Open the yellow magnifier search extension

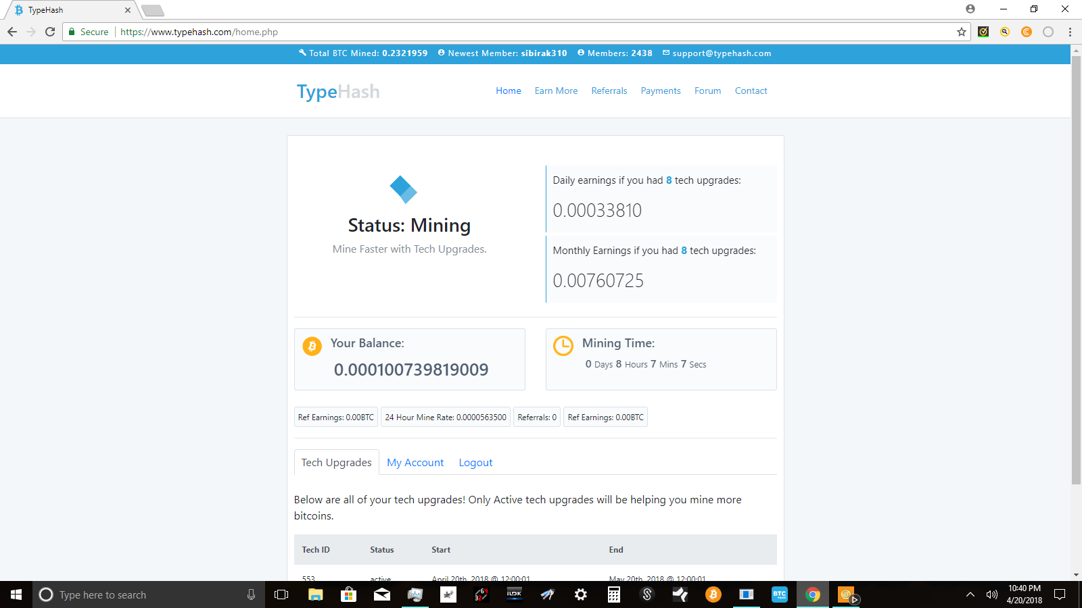click(1005, 32)
